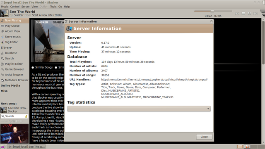Click the artist photo at the sidebar bottom
265x149 pixels.
[14, 134]
